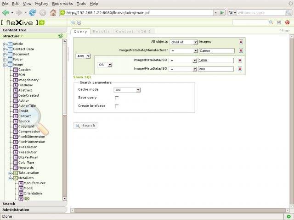Remove the ISO 200 condition row
Viewport: 294px width, 220px height.
[x=241, y=69]
